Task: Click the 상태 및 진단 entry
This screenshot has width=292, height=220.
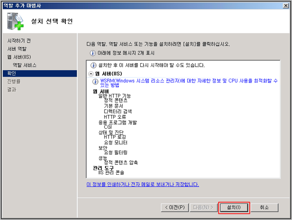Action: (x=111, y=132)
